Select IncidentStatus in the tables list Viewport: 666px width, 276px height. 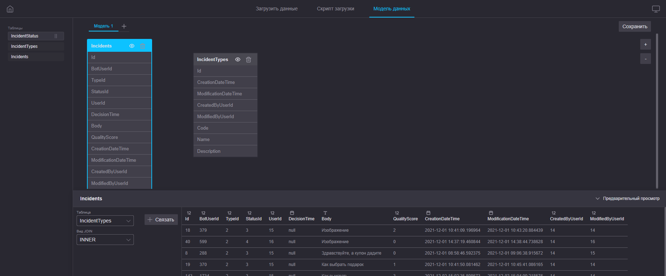click(36, 36)
